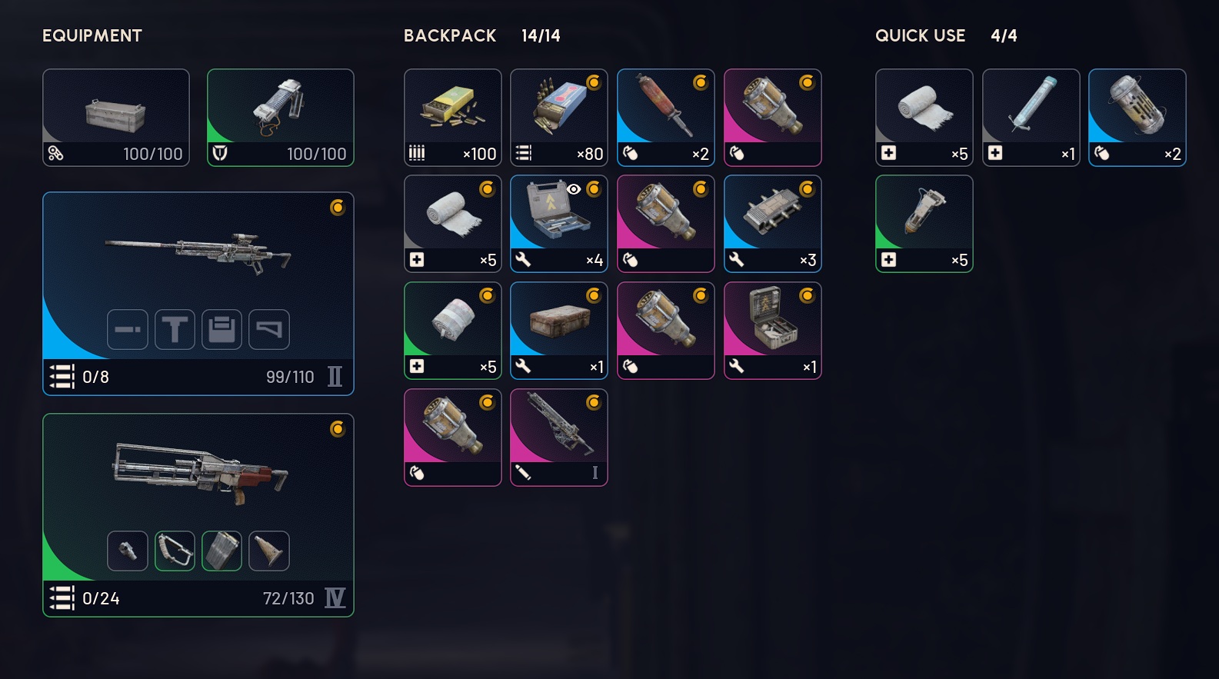Select the sniper rifle weapon card 0/8
The image size is (1219, 679).
(198, 294)
